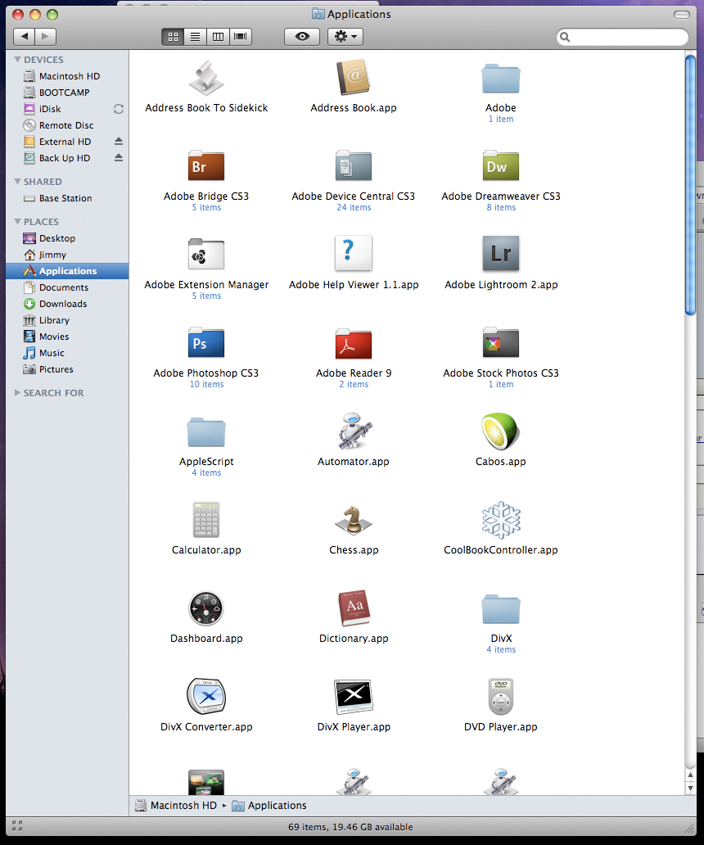Switch to Cover Flow view mode
This screenshot has width=704, height=845.
[241, 37]
